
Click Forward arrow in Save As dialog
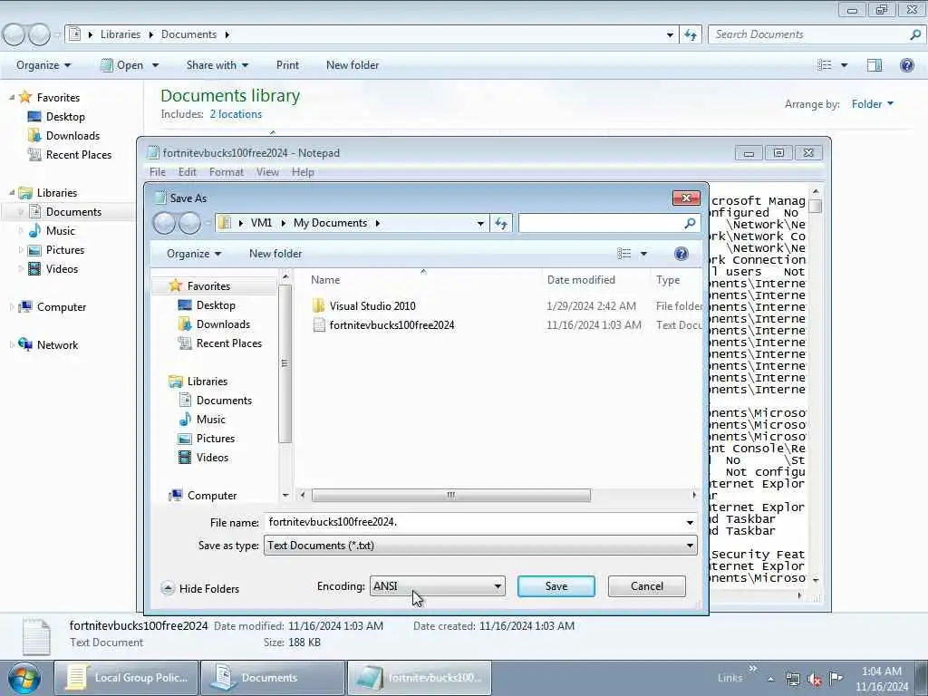[190, 223]
